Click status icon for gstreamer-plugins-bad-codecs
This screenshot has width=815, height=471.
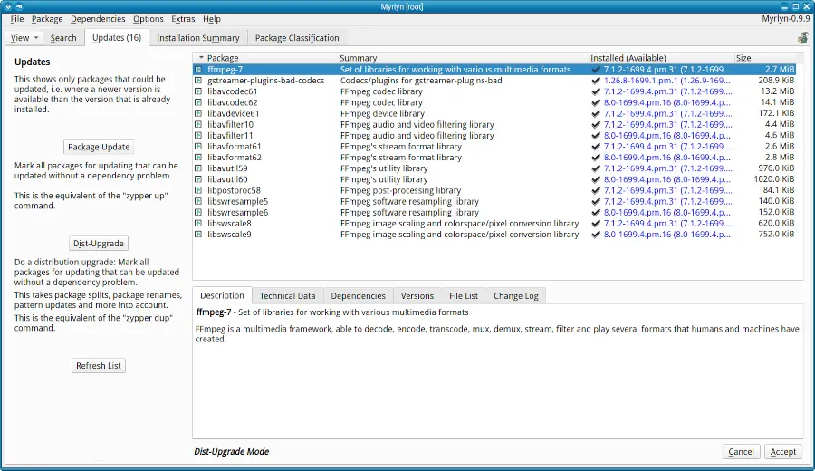[x=199, y=81]
